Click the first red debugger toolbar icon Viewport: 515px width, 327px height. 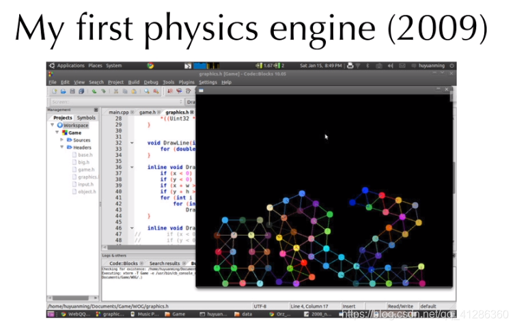coord(170,91)
